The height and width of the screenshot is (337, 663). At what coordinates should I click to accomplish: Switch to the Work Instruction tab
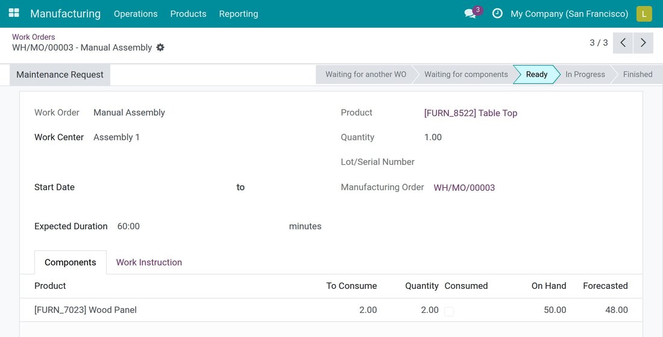click(x=149, y=262)
